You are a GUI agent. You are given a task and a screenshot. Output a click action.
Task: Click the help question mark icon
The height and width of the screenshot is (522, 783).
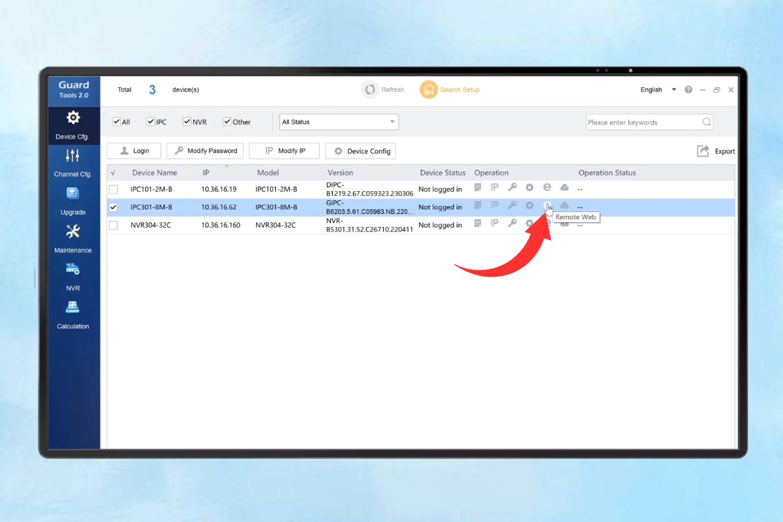pyautogui.click(x=688, y=90)
